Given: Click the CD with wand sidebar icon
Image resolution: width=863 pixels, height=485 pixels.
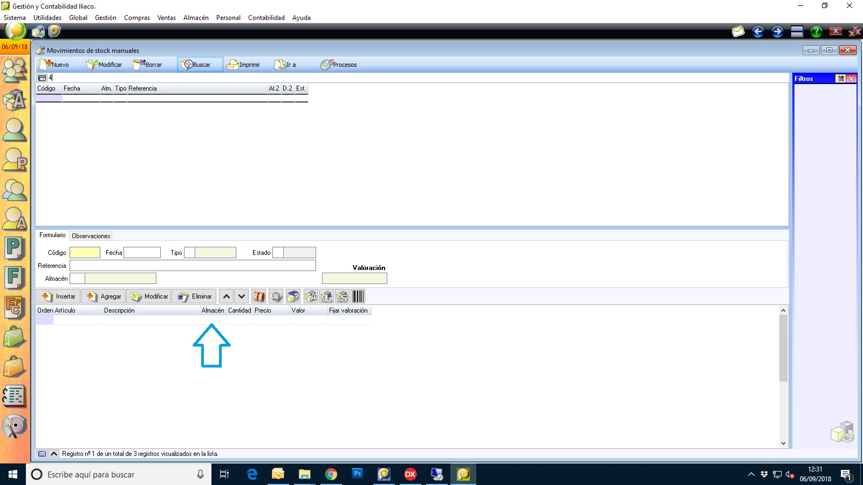Looking at the screenshot, I should pyautogui.click(x=15, y=426).
